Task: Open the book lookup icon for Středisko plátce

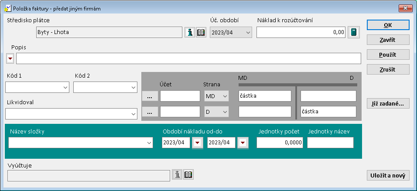Action: click(x=201, y=32)
